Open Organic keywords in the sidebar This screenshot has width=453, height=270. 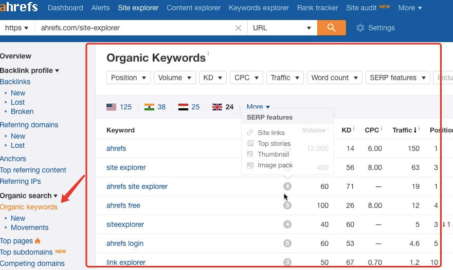tap(29, 207)
